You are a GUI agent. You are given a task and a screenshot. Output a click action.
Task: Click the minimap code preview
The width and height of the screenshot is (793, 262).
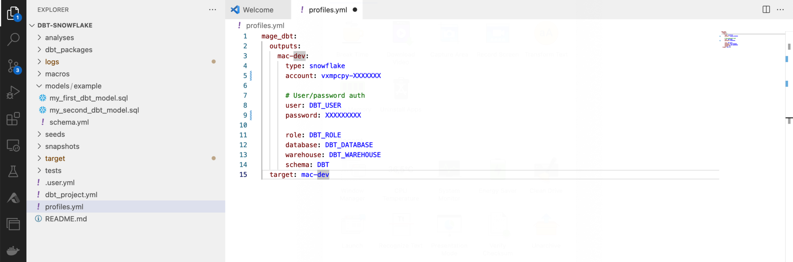[x=730, y=39]
